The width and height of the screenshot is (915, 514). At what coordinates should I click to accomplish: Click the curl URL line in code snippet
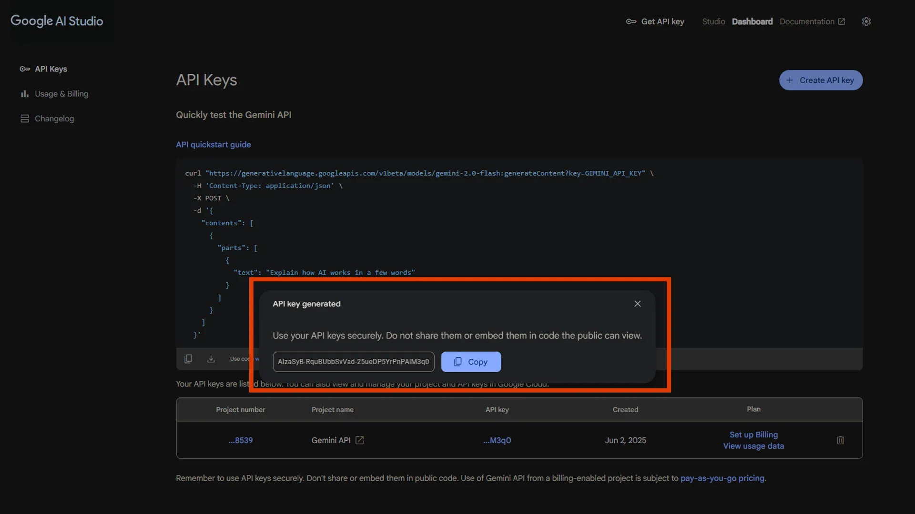[x=419, y=173]
